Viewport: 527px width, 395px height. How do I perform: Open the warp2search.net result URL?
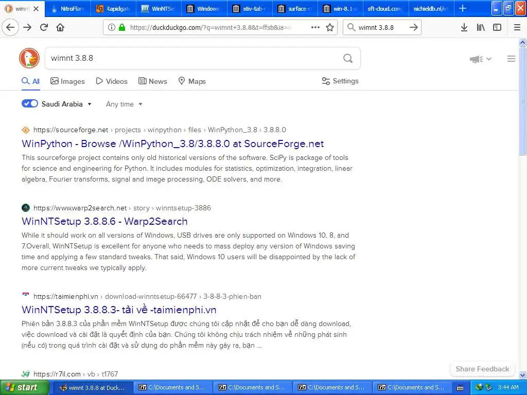tap(122, 208)
